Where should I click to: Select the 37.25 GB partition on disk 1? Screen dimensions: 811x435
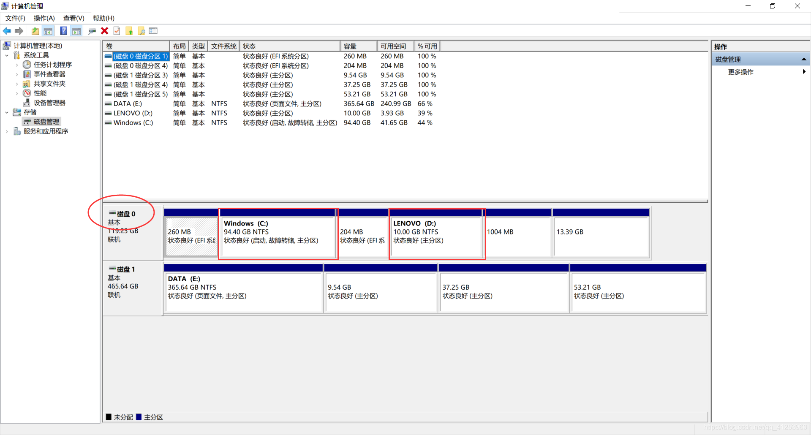(504, 288)
